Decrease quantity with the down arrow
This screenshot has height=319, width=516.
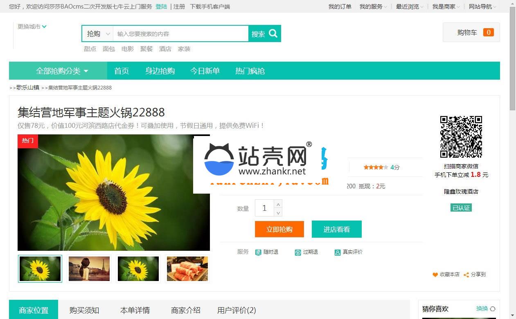pyautogui.click(x=278, y=212)
